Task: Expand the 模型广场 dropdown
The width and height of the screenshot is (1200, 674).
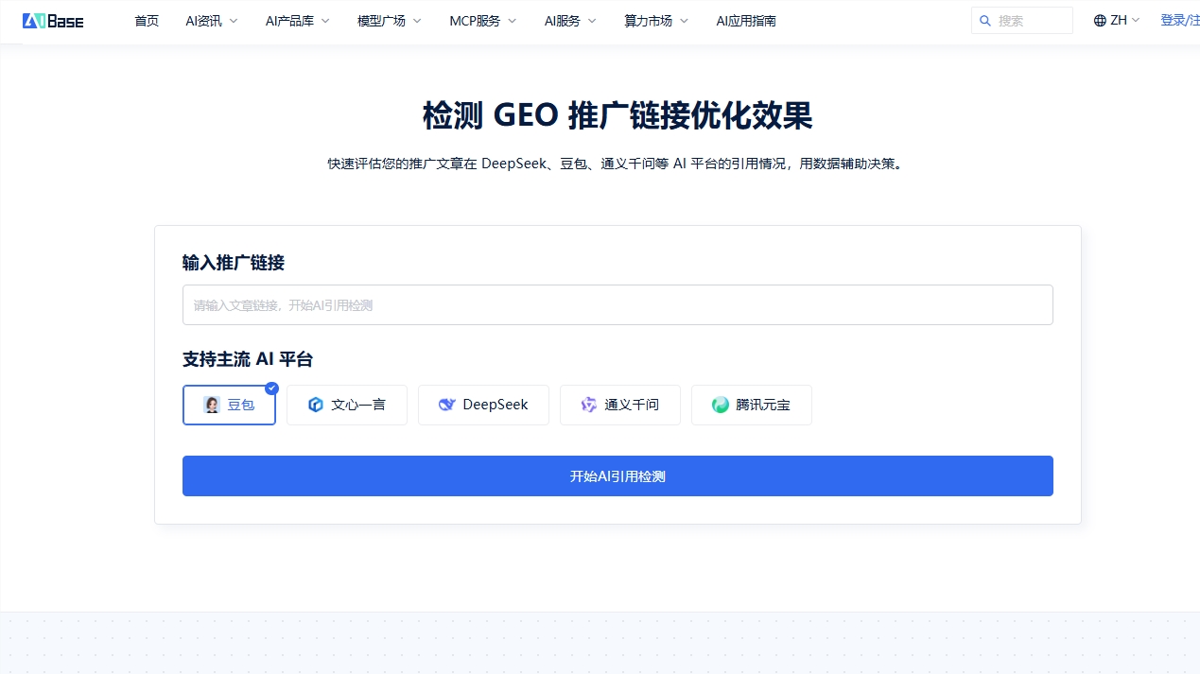Action: (x=388, y=20)
